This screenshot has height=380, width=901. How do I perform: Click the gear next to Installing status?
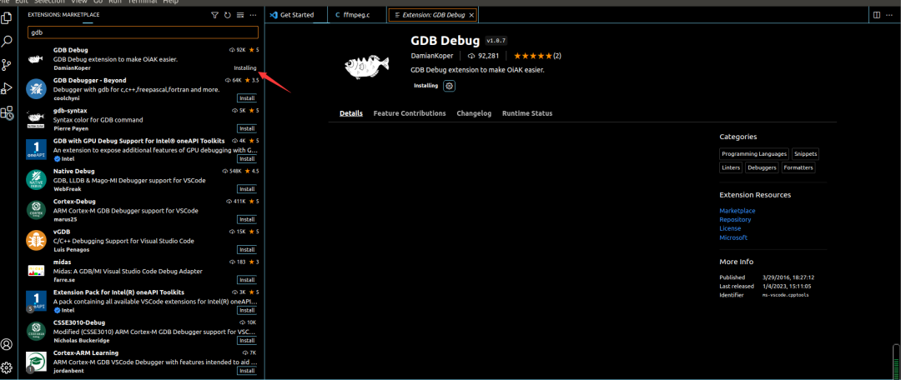[x=449, y=86]
